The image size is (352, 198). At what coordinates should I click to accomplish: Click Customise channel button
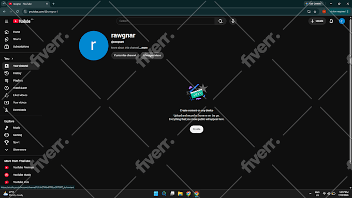click(x=125, y=55)
